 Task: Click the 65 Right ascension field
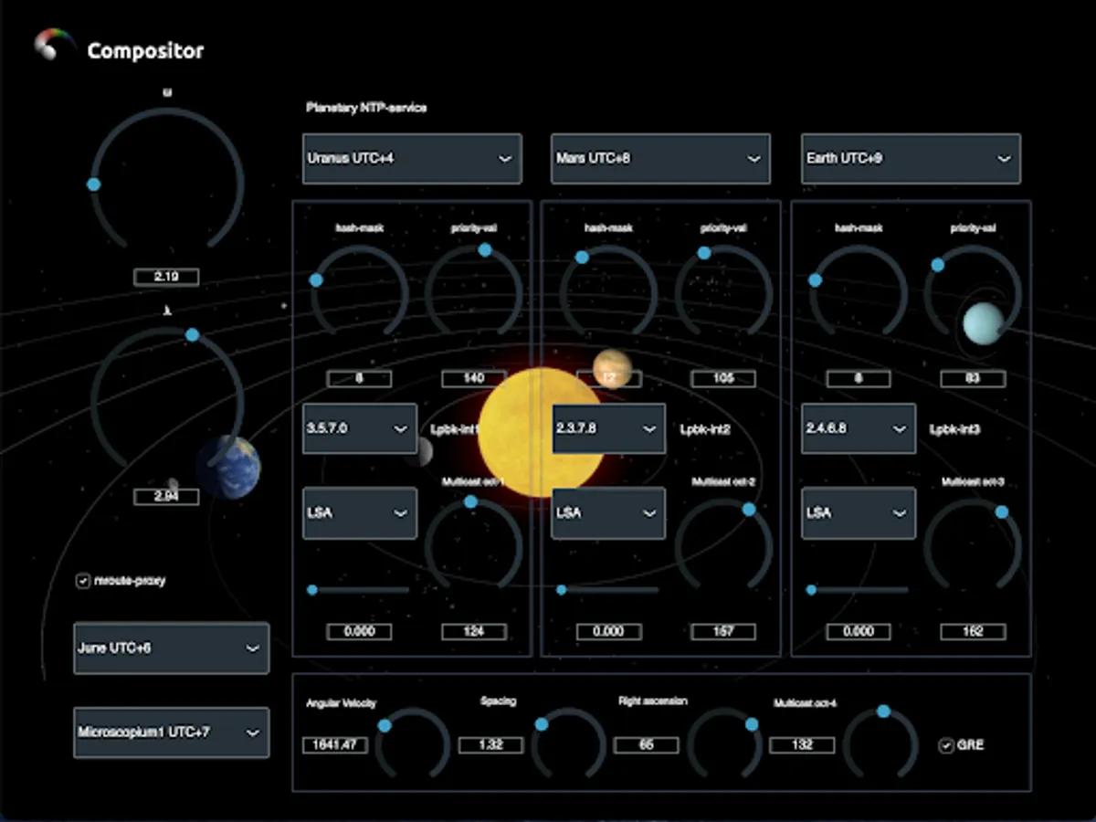click(x=647, y=744)
